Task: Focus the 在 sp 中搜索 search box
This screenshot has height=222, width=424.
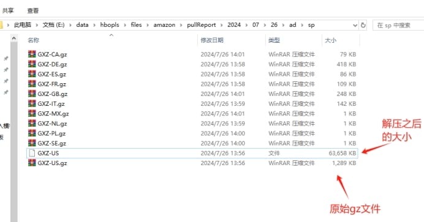Action: click(x=398, y=25)
